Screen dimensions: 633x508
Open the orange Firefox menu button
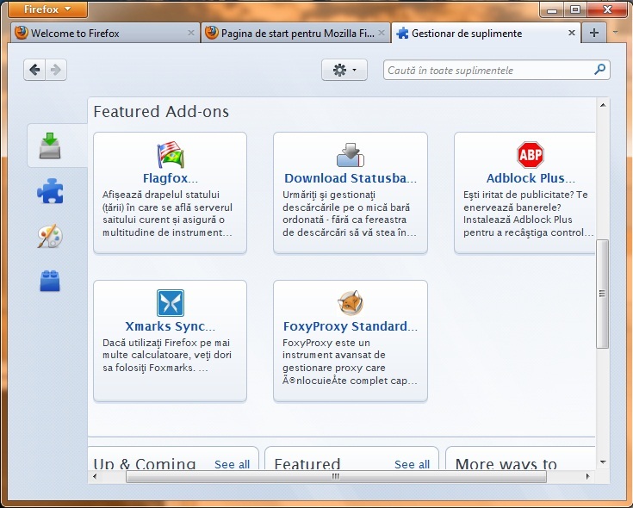pos(47,9)
